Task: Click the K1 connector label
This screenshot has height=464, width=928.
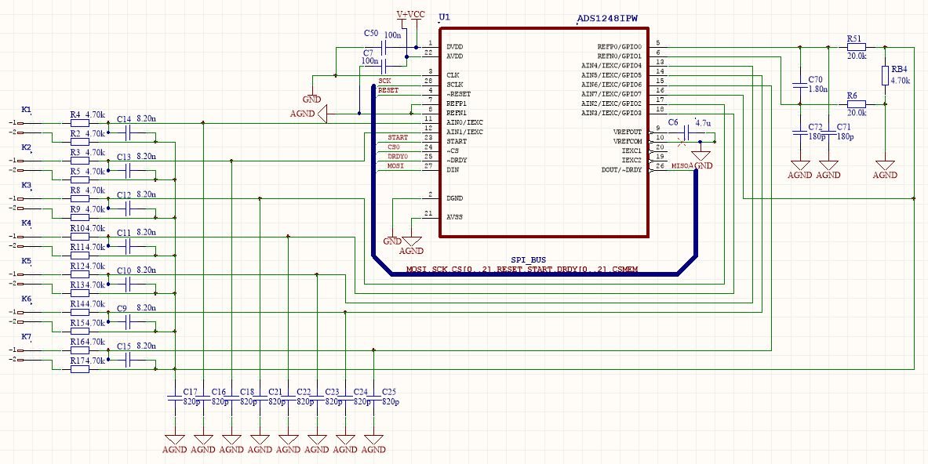Action: [26, 110]
